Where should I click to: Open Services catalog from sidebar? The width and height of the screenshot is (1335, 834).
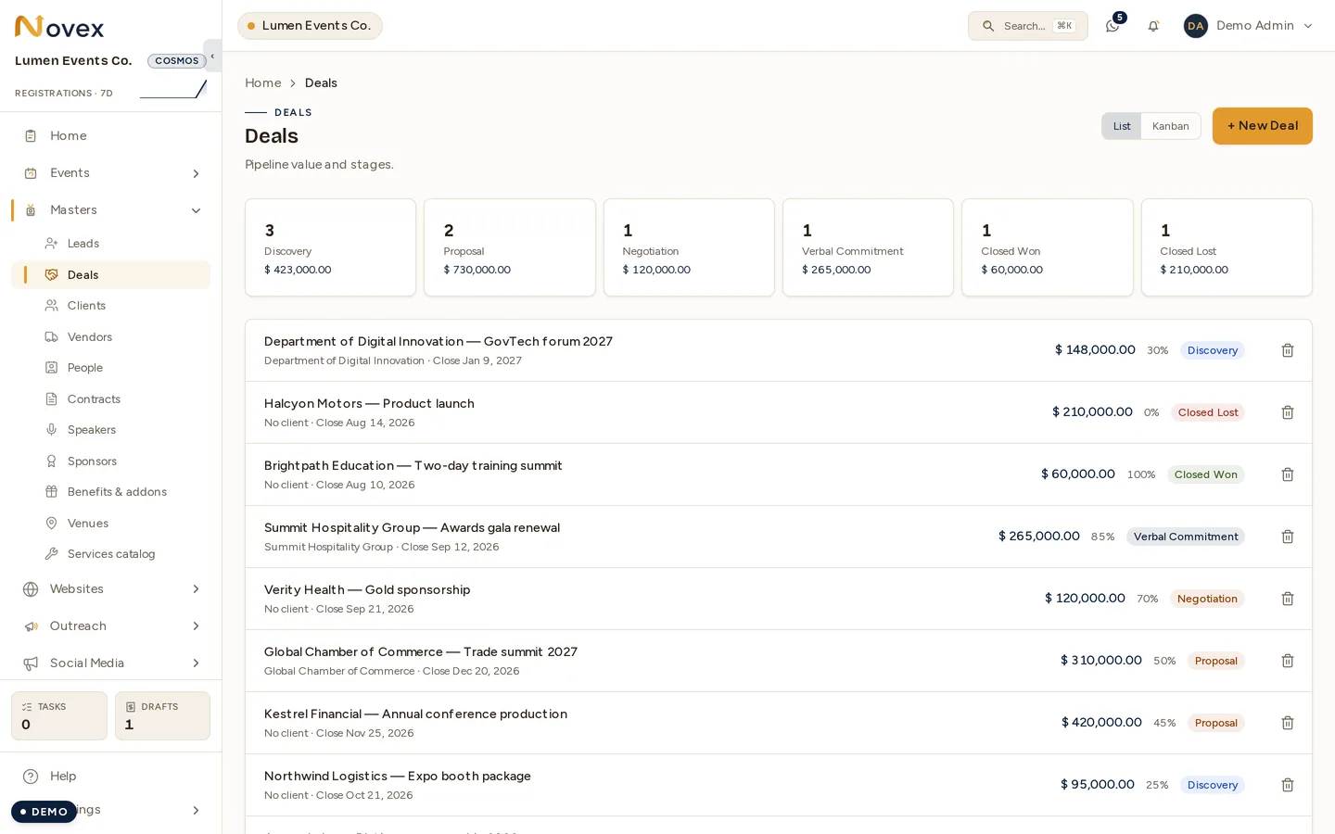coord(111,554)
